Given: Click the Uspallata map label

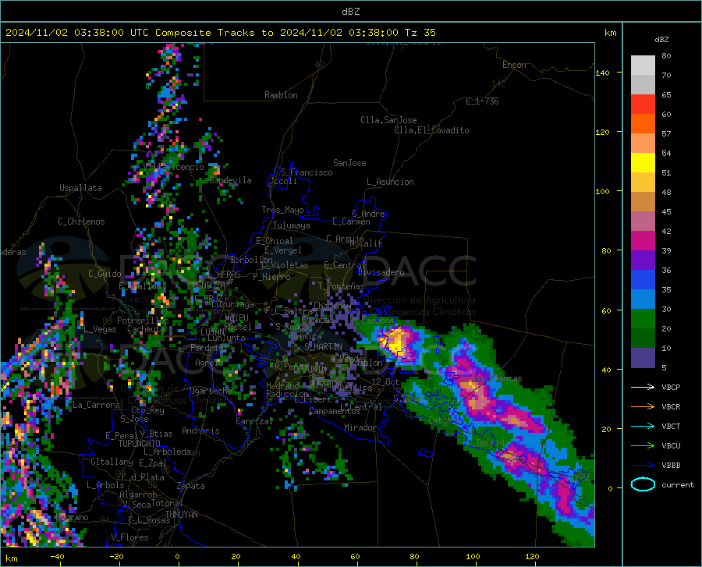Looking at the screenshot, I should pyautogui.click(x=80, y=188).
